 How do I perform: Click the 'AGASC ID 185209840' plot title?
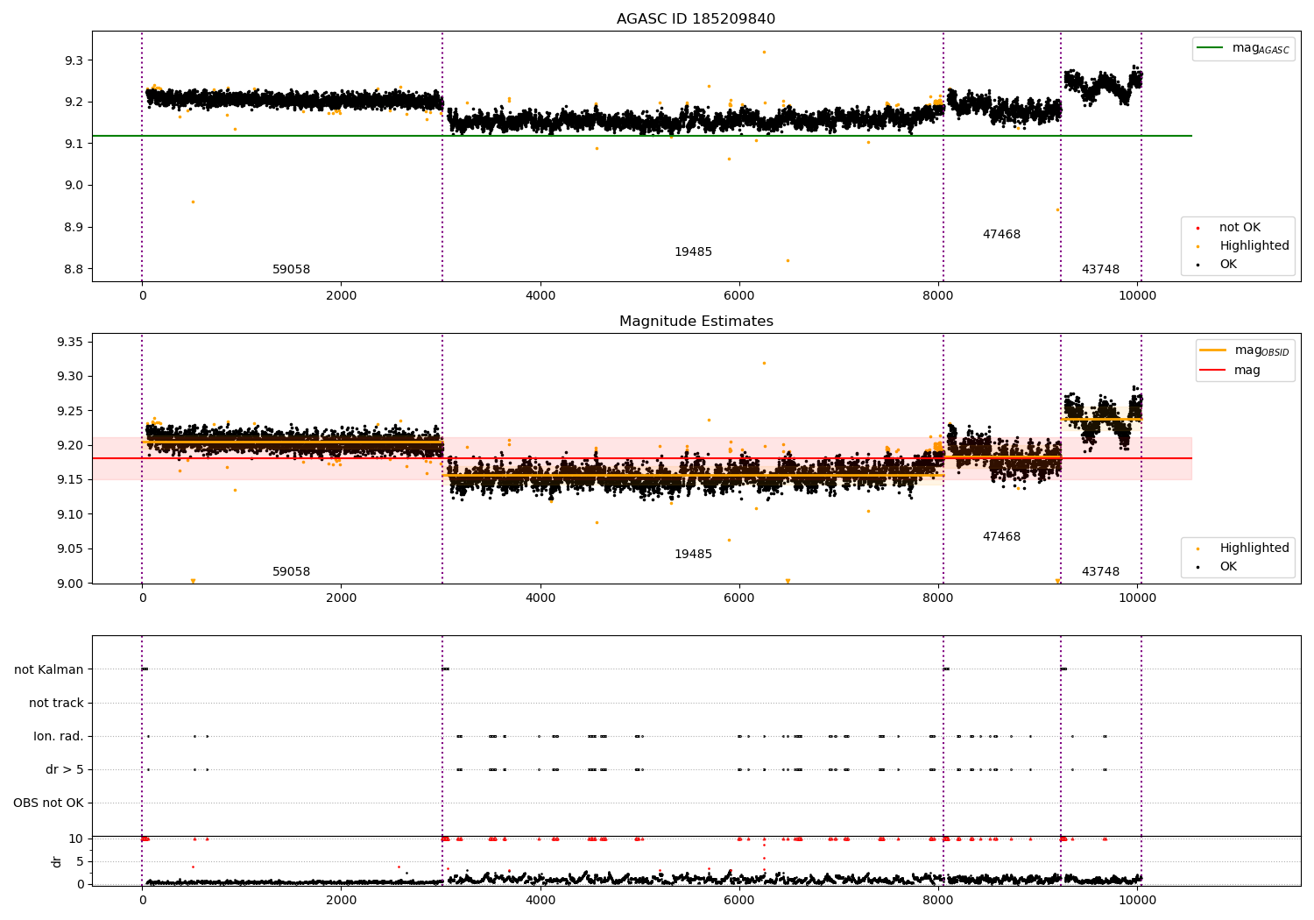(x=696, y=19)
